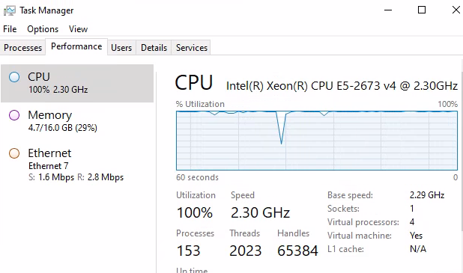Click the vertical scrollbar on the right edge

coord(462,150)
